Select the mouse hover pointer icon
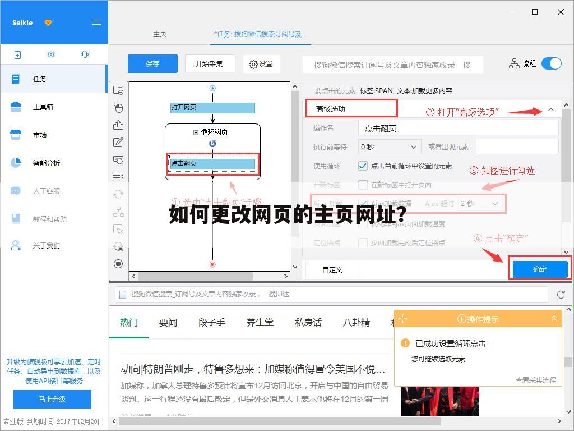This screenshot has height=431, width=574. pos(118,230)
